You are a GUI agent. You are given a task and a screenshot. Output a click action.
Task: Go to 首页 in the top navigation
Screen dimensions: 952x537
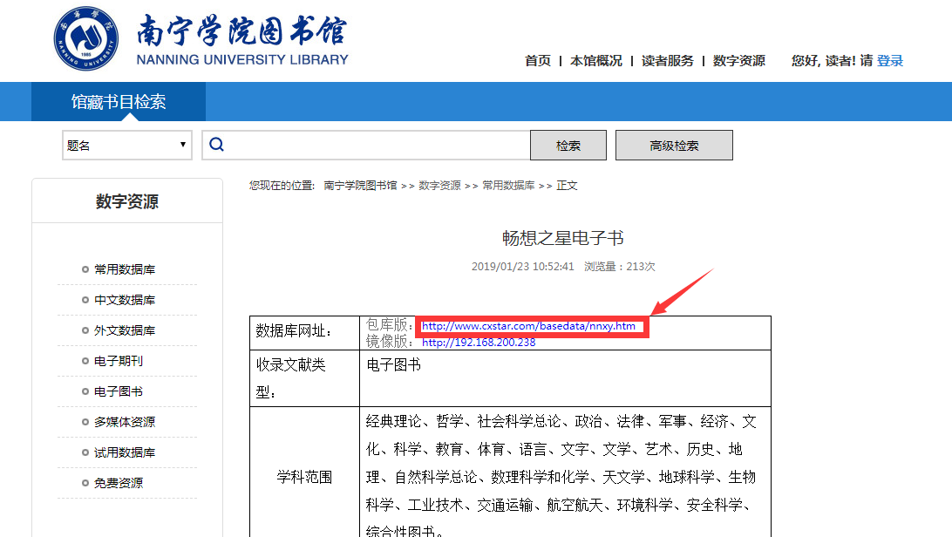coord(538,61)
